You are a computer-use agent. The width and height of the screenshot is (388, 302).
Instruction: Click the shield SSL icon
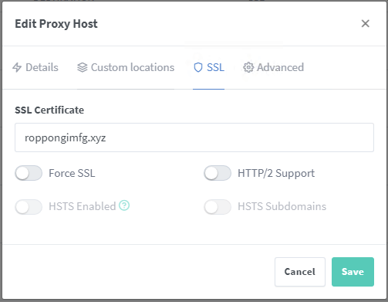(198, 67)
